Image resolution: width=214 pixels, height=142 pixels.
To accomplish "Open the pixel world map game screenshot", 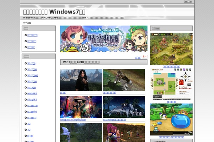I will 171,84.
